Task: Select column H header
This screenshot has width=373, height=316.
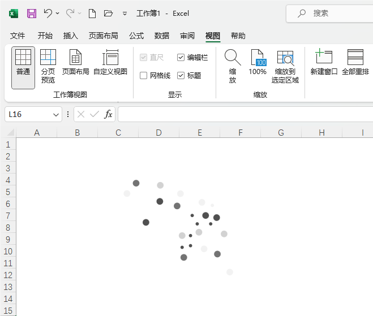Action: (322, 133)
